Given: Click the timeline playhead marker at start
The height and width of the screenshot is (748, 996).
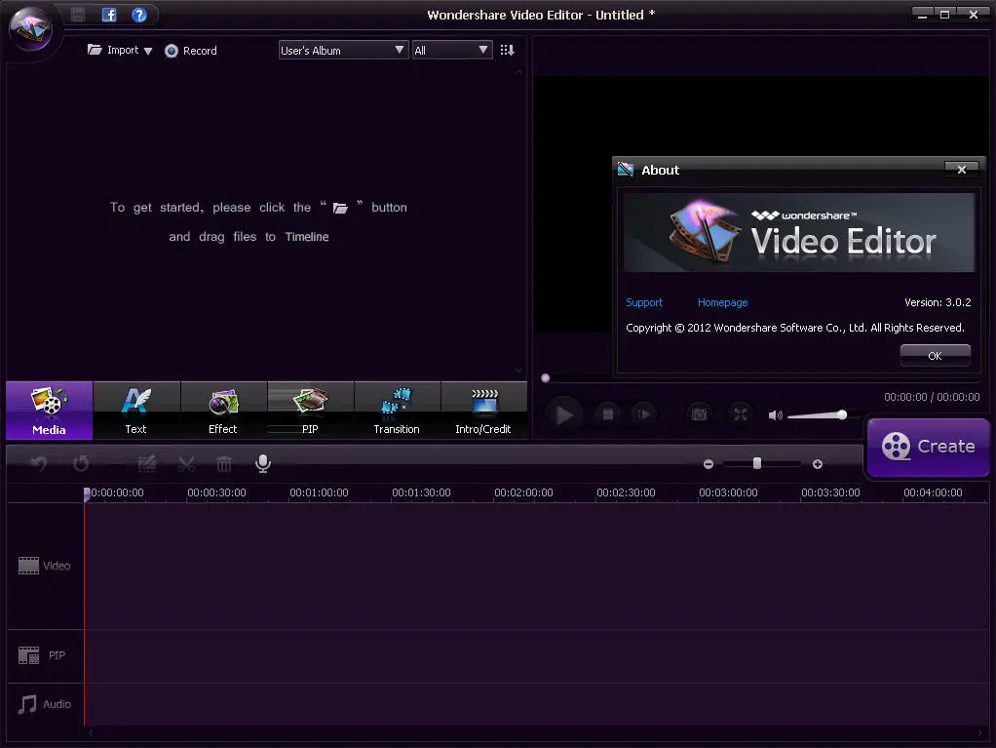Looking at the screenshot, I should (x=87, y=493).
